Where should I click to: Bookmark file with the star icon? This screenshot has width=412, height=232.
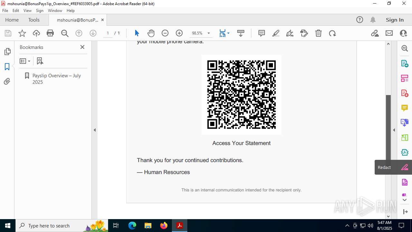(22, 33)
